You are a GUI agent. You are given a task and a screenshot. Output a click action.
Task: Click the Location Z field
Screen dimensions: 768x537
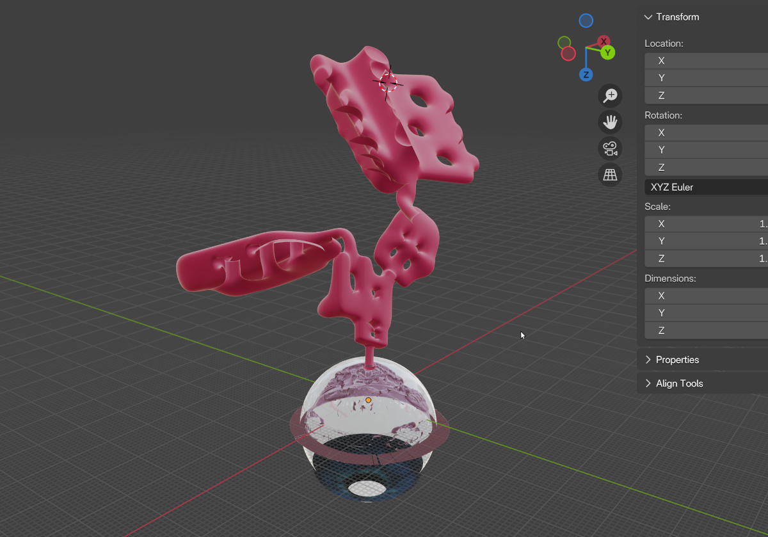pyautogui.click(x=706, y=95)
